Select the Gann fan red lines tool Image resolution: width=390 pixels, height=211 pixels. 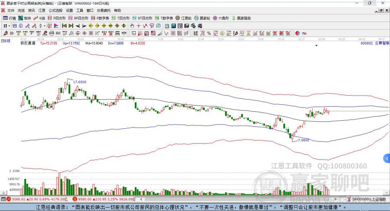pos(140,33)
